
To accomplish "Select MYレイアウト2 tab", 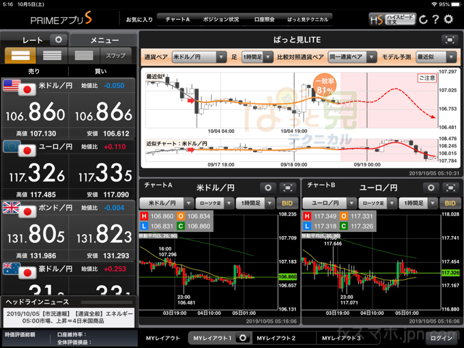I will (276, 338).
